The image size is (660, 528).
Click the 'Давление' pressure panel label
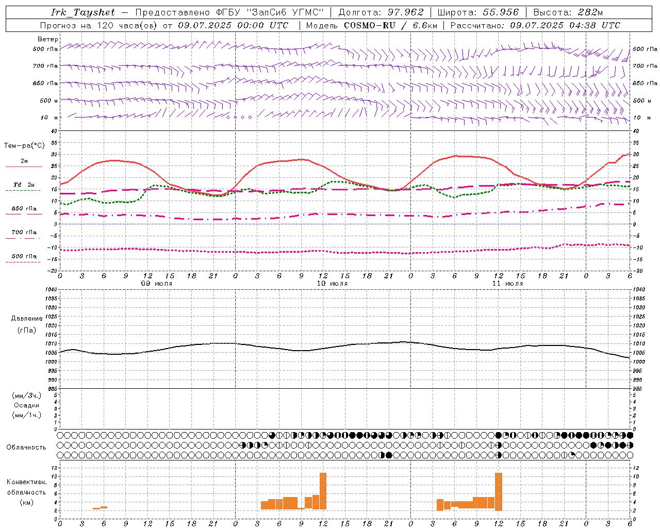pos(27,319)
